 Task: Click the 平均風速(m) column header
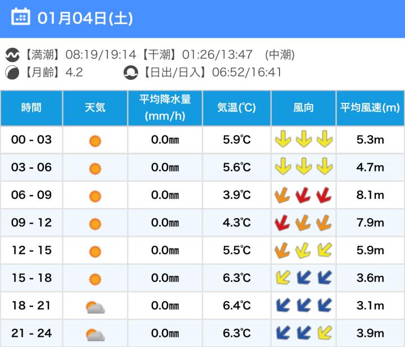click(x=370, y=108)
